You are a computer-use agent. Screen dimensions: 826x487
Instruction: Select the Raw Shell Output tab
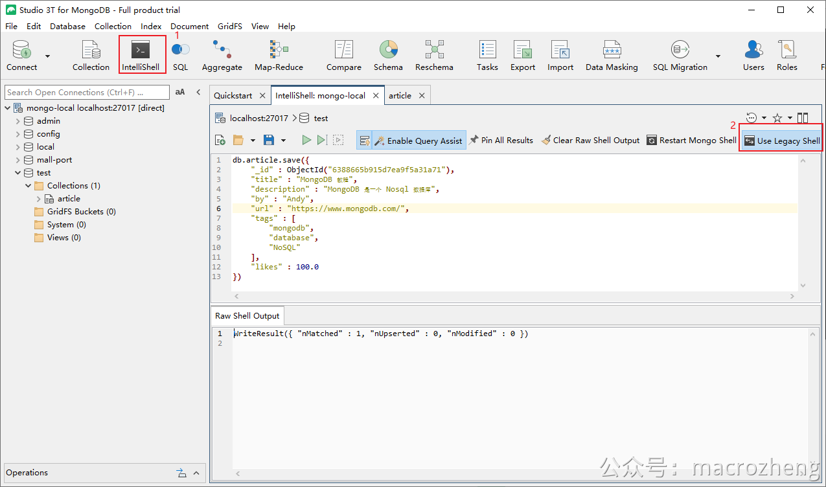point(247,315)
